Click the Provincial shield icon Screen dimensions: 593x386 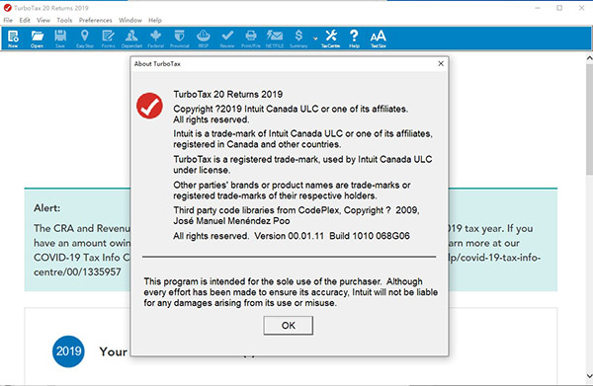point(179,39)
